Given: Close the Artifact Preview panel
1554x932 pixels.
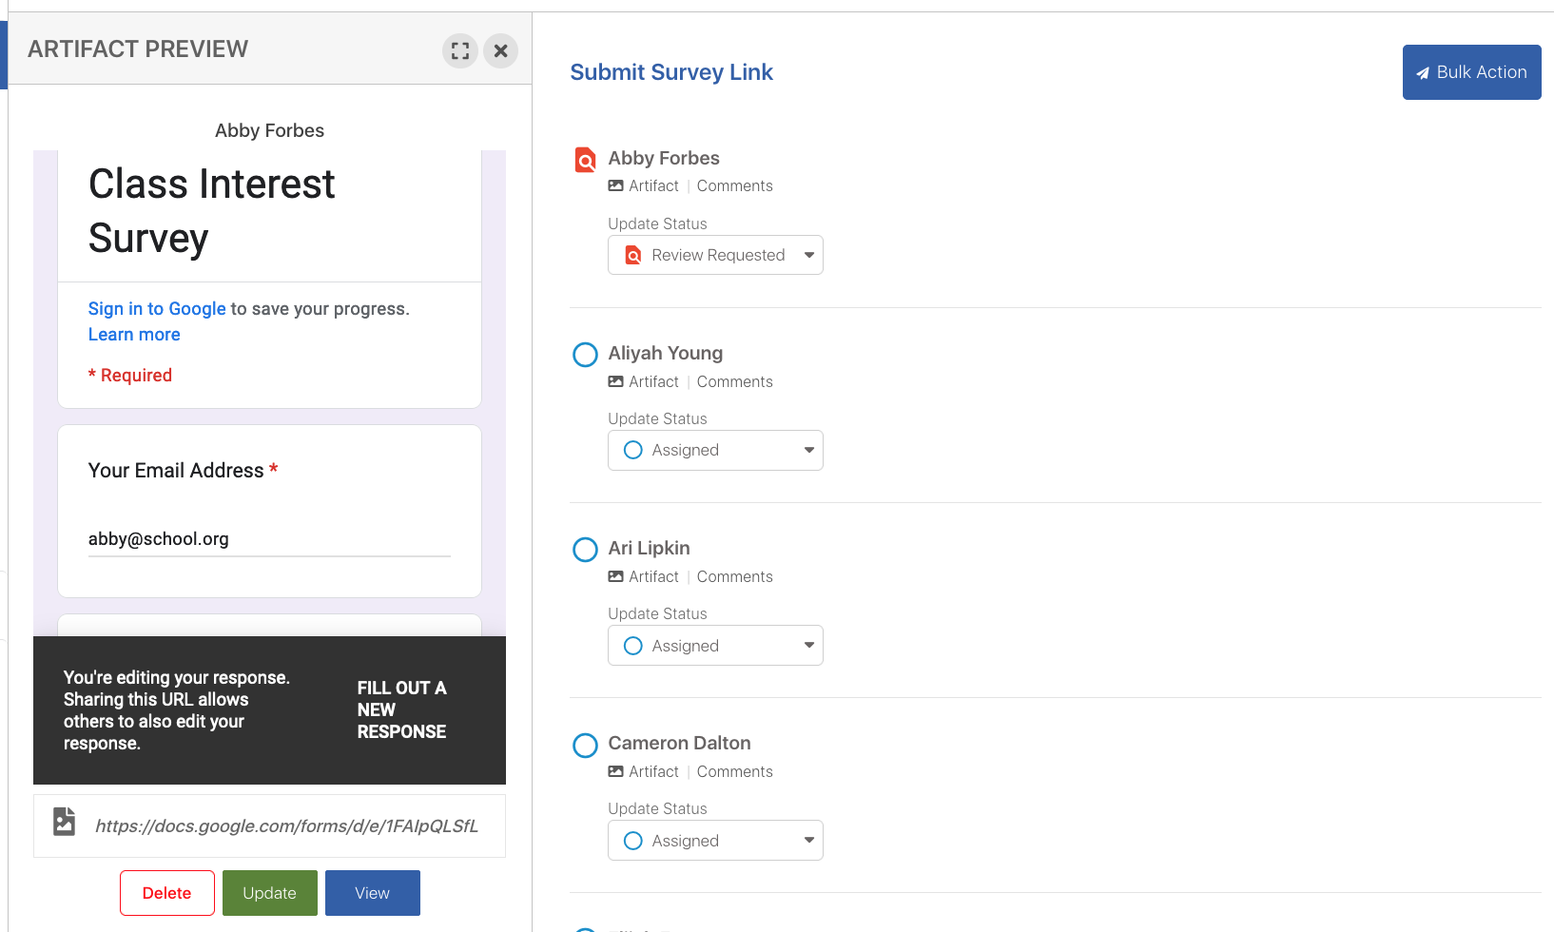Looking at the screenshot, I should [x=501, y=50].
